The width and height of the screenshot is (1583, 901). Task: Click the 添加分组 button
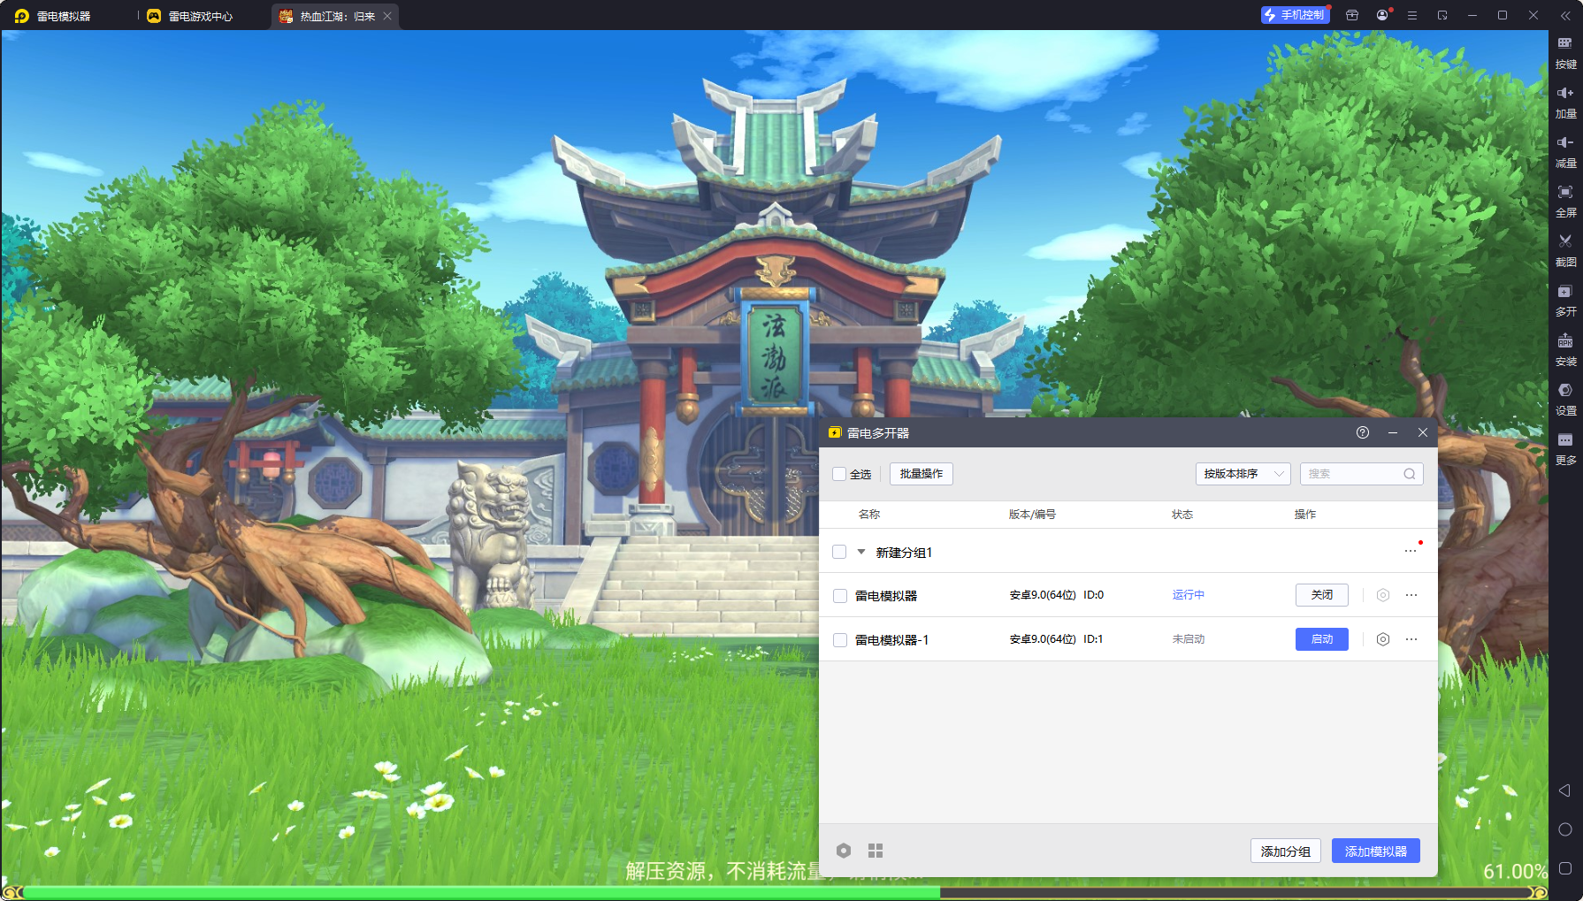(x=1286, y=851)
